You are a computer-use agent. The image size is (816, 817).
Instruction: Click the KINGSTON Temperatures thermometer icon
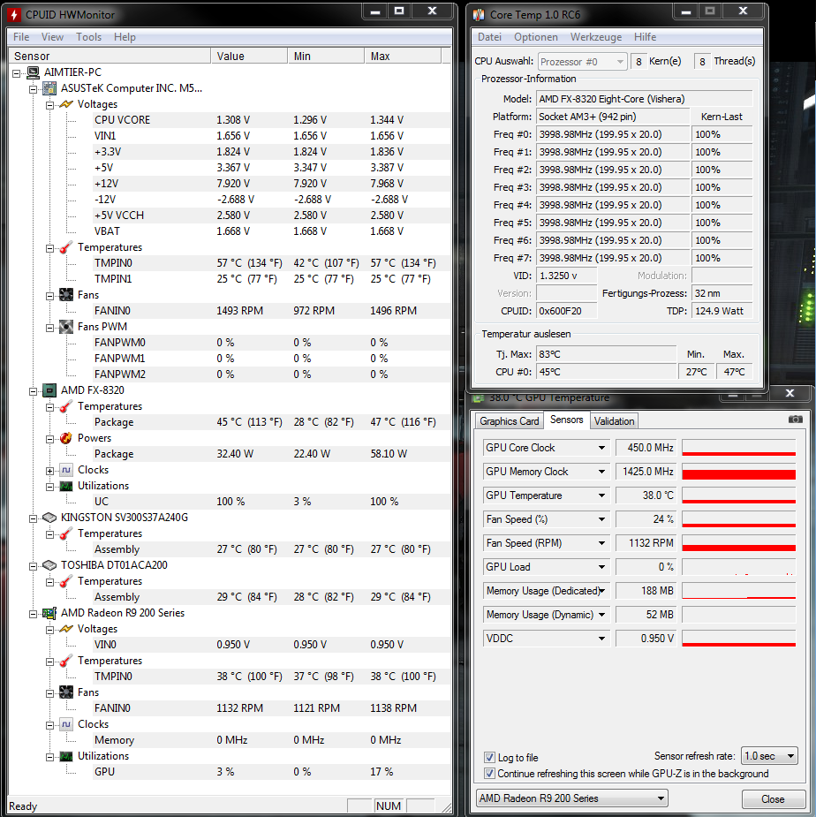(x=66, y=533)
